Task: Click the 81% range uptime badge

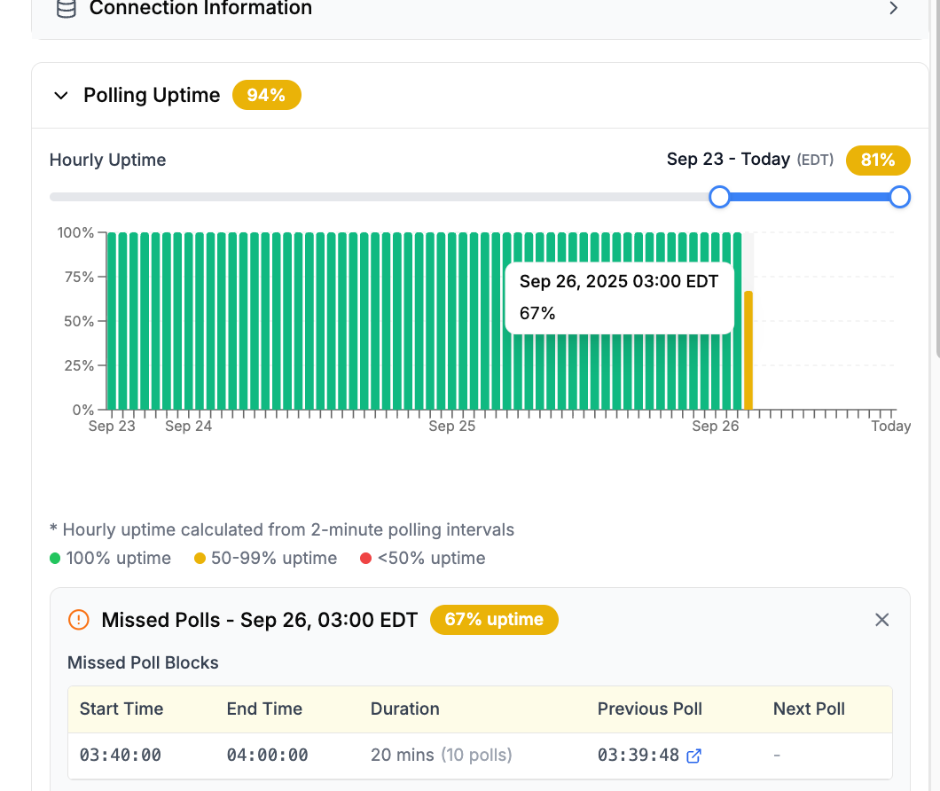Action: coord(878,160)
